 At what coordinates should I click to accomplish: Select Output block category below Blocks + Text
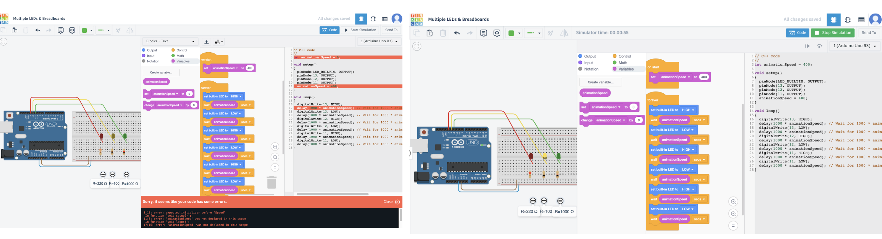[149, 50]
